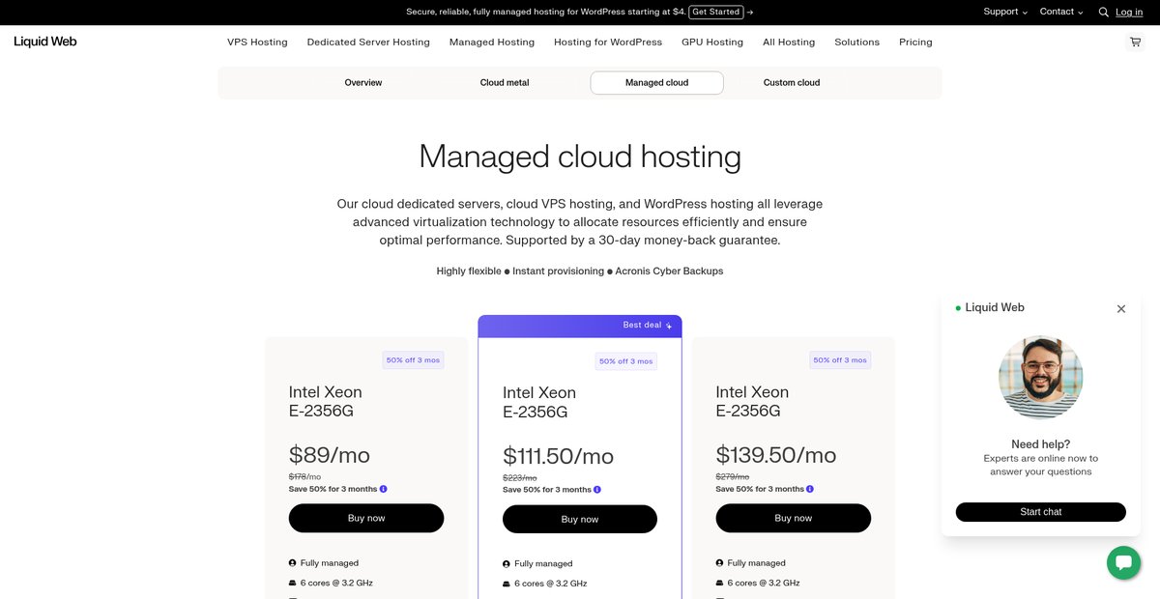The height and width of the screenshot is (599, 1160).
Task: Open Hosting for WordPress menu
Action: pos(608,43)
